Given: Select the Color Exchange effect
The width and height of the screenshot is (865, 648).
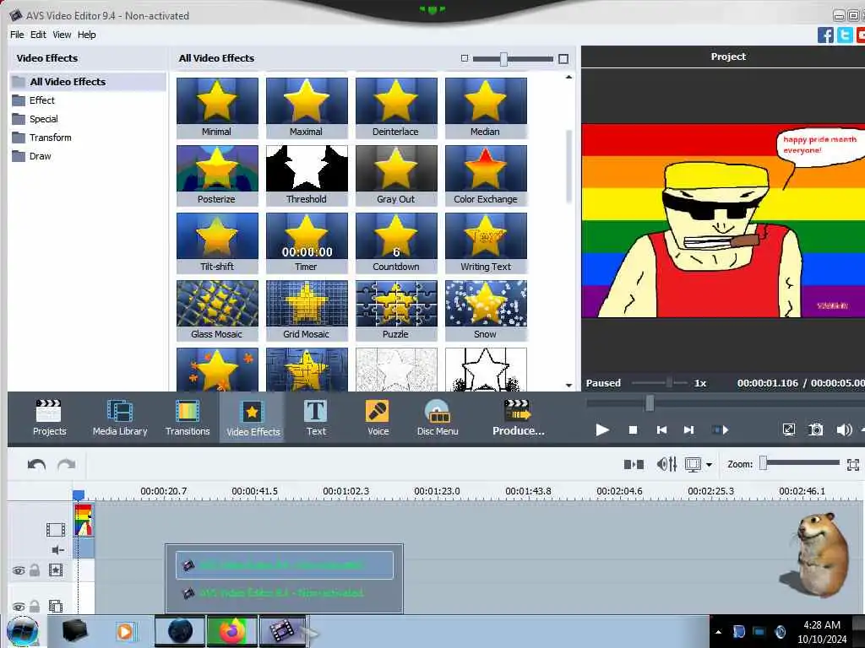Looking at the screenshot, I should 486,175.
